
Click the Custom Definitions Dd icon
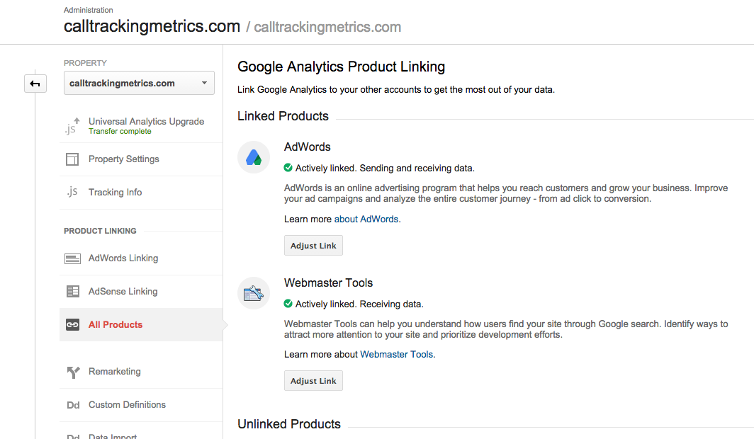point(72,405)
